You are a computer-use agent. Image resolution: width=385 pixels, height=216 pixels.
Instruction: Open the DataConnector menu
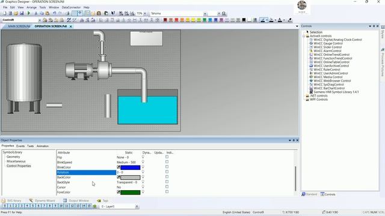(x=71, y=7)
